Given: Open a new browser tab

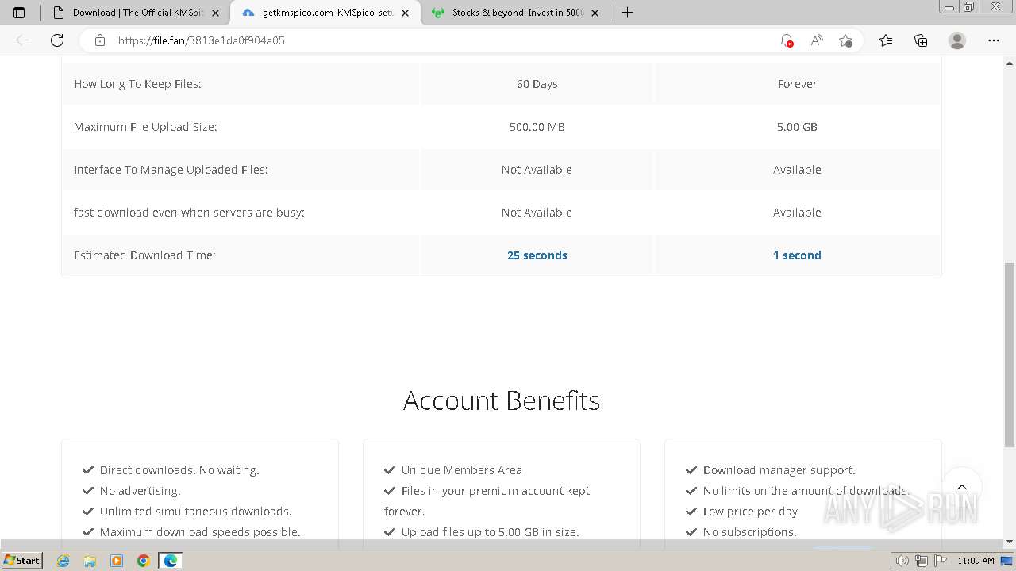Looking at the screenshot, I should [627, 13].
